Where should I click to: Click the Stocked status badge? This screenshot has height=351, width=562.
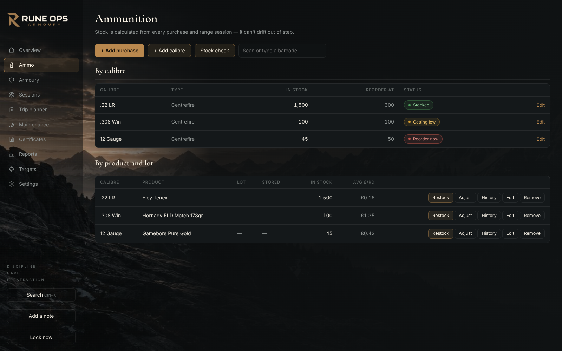418,105
